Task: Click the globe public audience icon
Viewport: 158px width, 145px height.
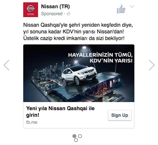Action: [x=68, y=14]
